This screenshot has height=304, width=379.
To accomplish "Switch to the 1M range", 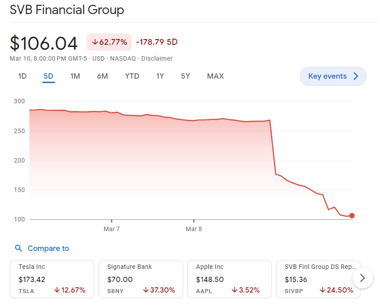I will (75, 76).
